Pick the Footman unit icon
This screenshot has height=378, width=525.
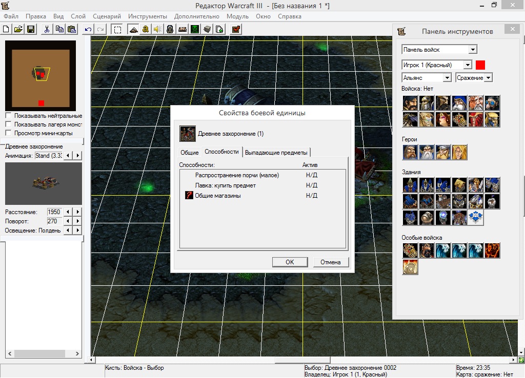427,103
